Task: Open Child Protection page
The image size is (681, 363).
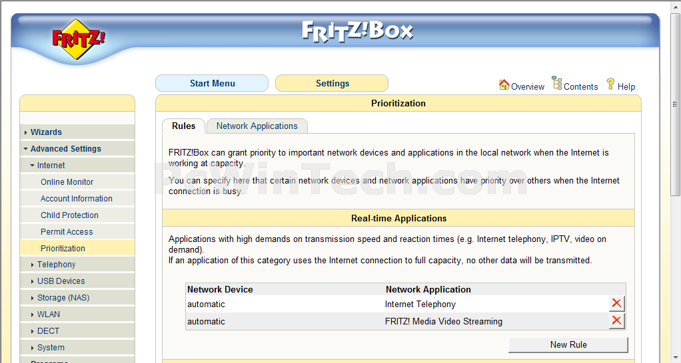Action: tap(69, 215)
